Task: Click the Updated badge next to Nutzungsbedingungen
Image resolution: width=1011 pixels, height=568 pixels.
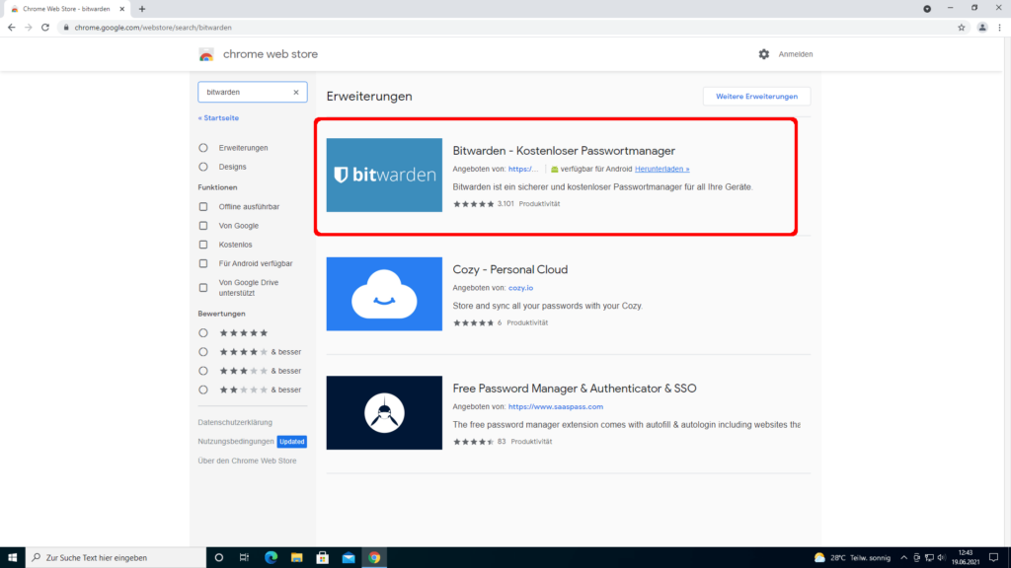Action: (292, 442)
